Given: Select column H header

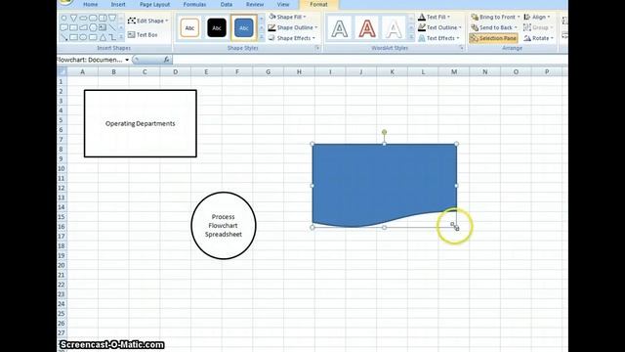Looking at the screenshot, I should [x=299, y=71].
